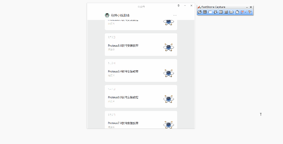Start the FastStone screen recorder
Viewport: 283px width, 144px height.
(x=231, y=12)
